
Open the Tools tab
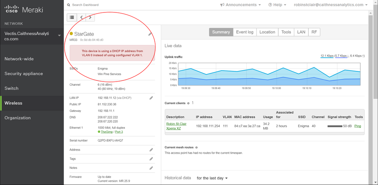[286, 32]
